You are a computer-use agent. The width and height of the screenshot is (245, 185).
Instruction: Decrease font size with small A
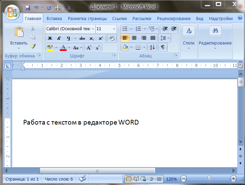click(x=98, y=48)
